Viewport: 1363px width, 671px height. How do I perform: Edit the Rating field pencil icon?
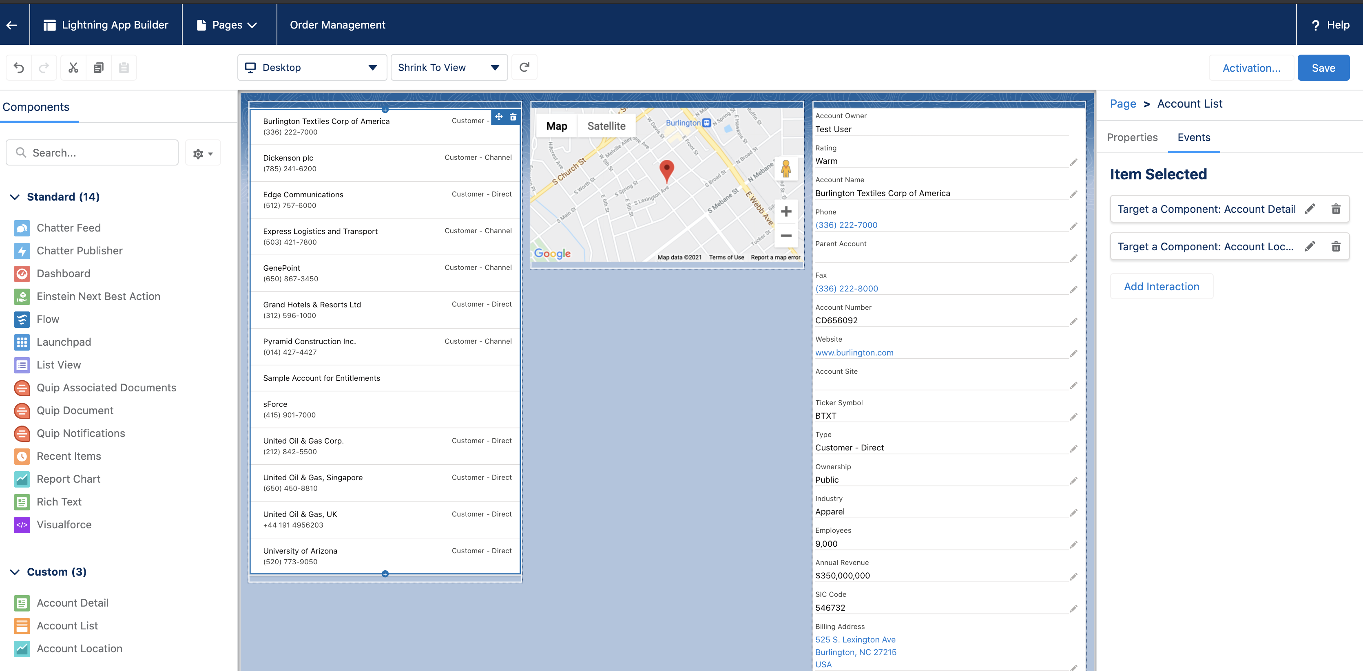[1073, 163]
